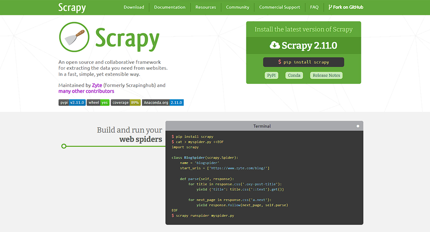Click the Terminal title label
Viewport: 430px width, 232px height.
pos(262,126)
